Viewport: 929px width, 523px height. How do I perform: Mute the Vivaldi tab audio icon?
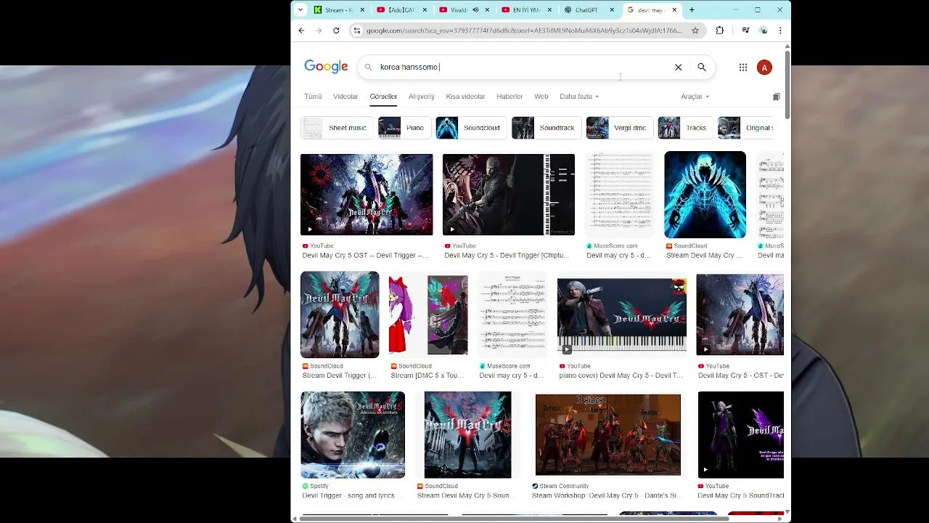[x=475, y=10]
